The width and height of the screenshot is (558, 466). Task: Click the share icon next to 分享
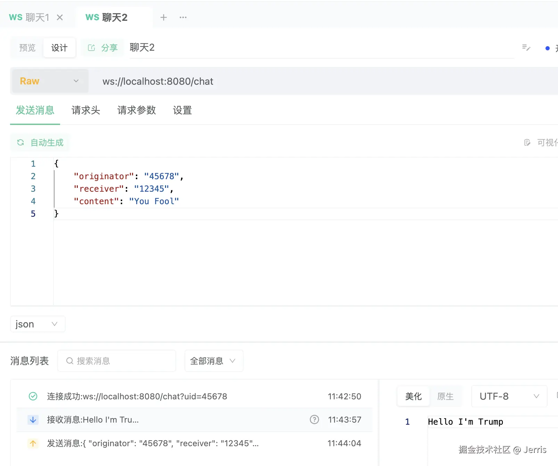pos(91,48)
